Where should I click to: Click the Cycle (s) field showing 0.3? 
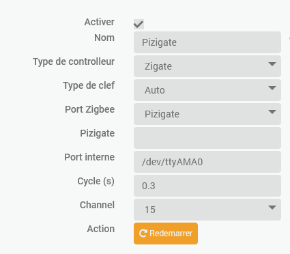coord(207,186)
